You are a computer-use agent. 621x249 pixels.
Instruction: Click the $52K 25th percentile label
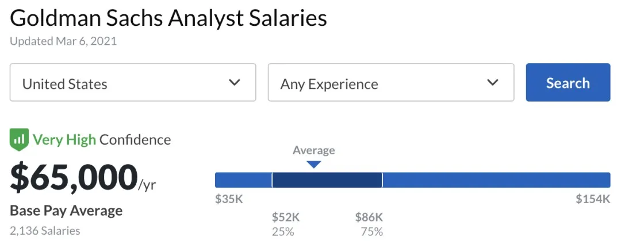coord(286,217)
